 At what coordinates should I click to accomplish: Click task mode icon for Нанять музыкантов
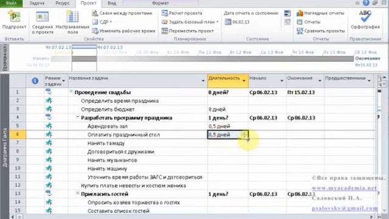pos(49,160)
